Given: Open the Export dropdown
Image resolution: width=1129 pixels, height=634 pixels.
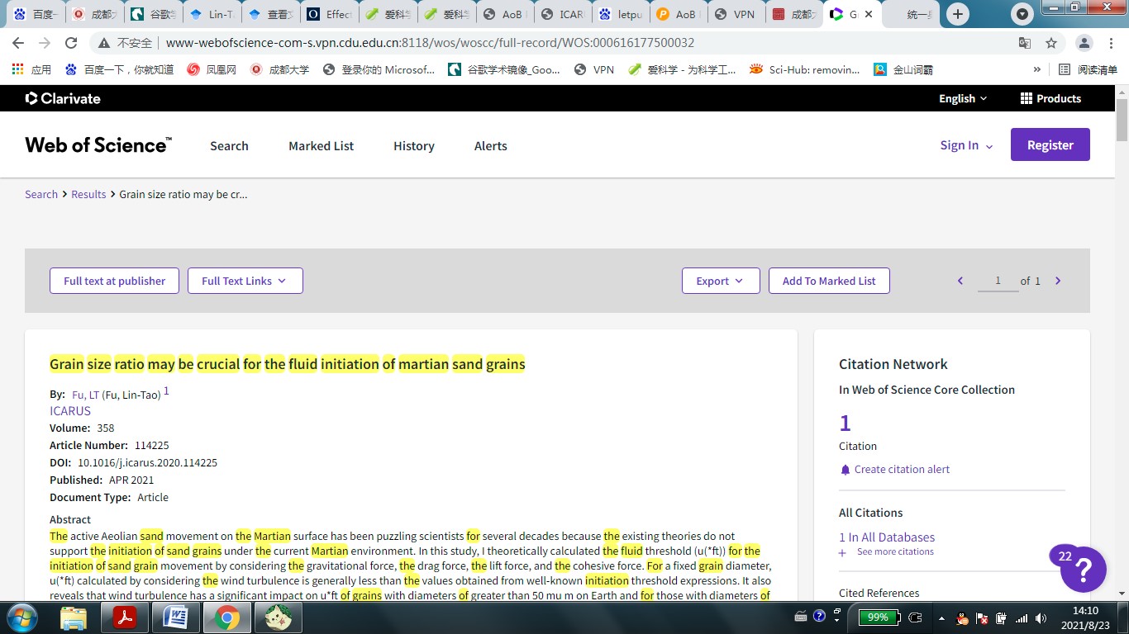Looking at the screenshot, I should pyautogui.click(x=719, y=281).
